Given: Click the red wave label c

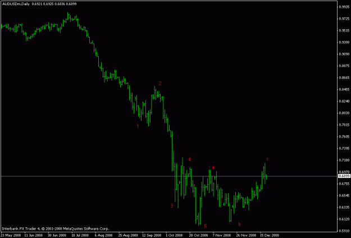Looking at the screenshot, I should coord(267,159).
